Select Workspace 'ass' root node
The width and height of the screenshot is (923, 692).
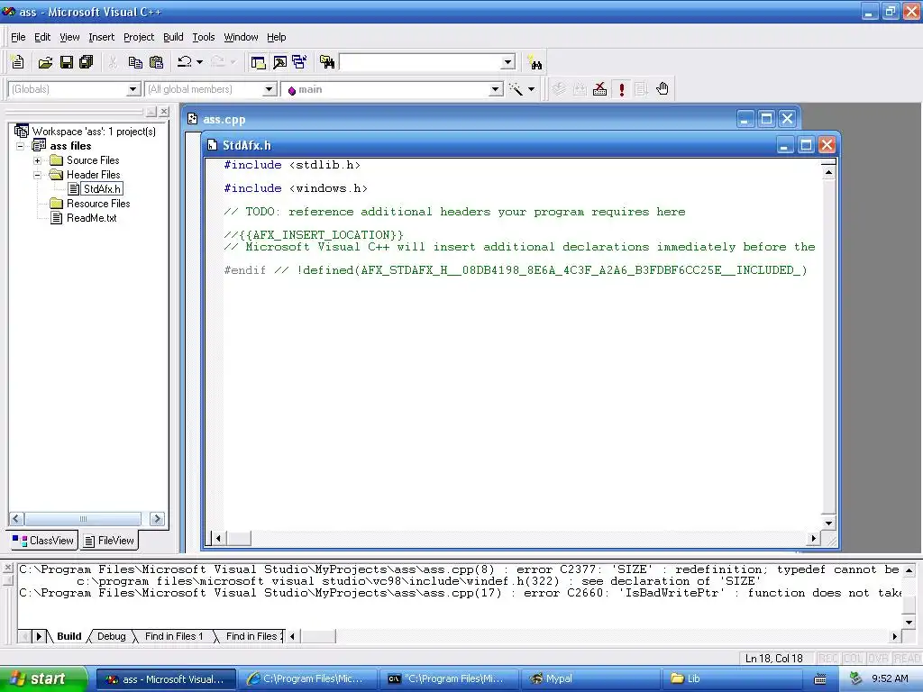[94, 132]
